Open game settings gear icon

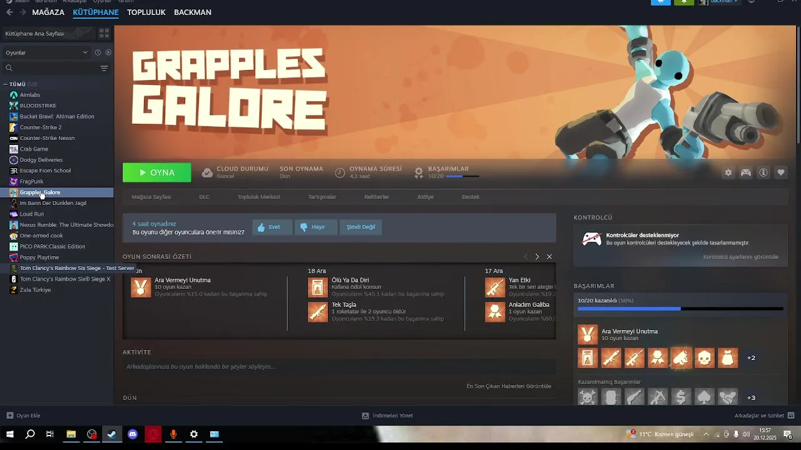click(728, 172)
